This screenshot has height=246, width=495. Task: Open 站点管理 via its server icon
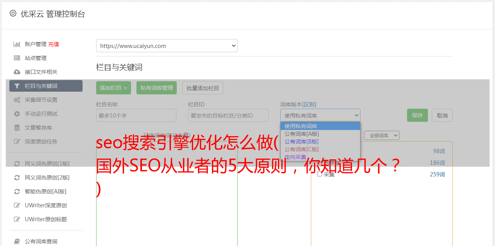point(17,58)
